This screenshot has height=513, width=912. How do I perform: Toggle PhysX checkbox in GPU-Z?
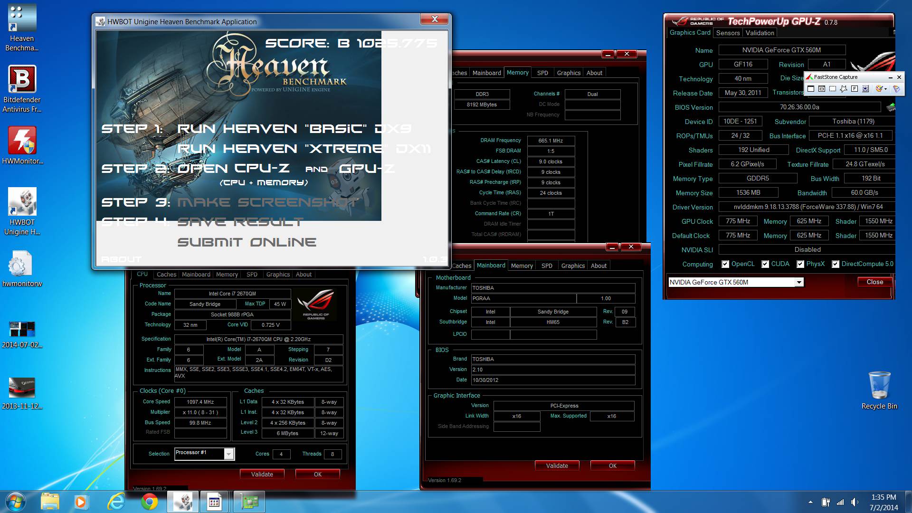800,264
